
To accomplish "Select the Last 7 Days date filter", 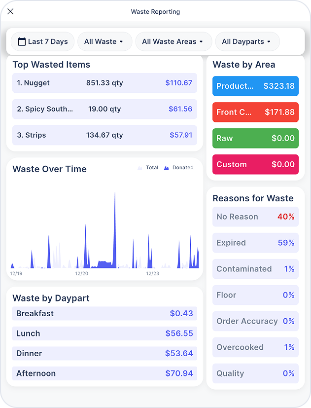I will tap(43, 41).
